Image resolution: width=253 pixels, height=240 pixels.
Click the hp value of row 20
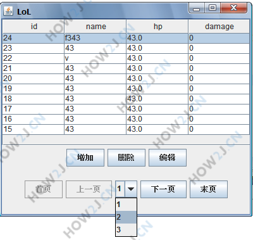pyautogui.click(x=157, y=79)
